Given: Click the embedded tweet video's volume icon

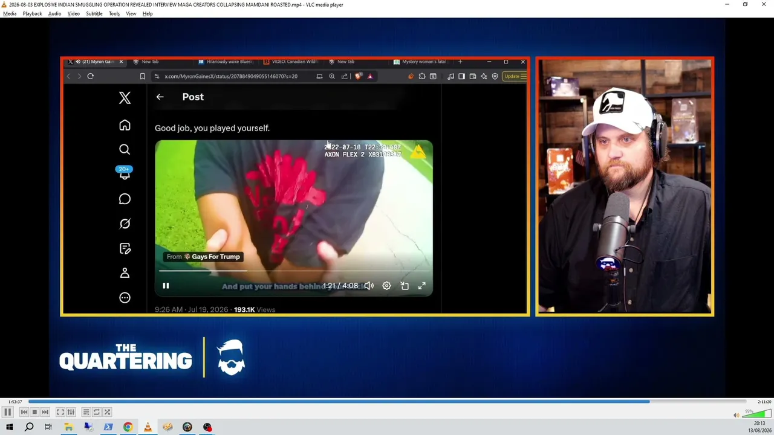Looking at the screenshot, I should point(368,286).
